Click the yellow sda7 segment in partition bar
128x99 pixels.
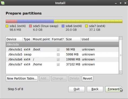click(88, 21)
